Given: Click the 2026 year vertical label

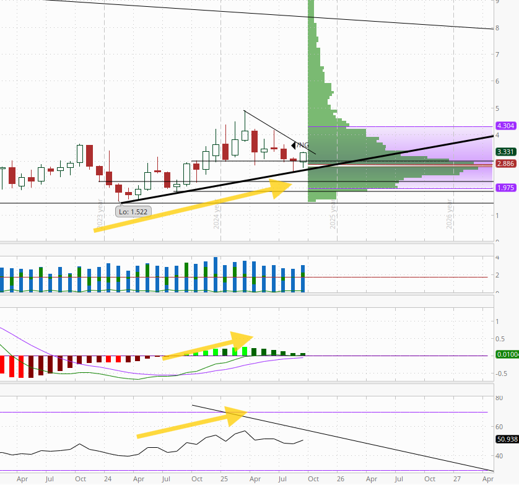Looking at the screenshot, I should pos(449,214).
